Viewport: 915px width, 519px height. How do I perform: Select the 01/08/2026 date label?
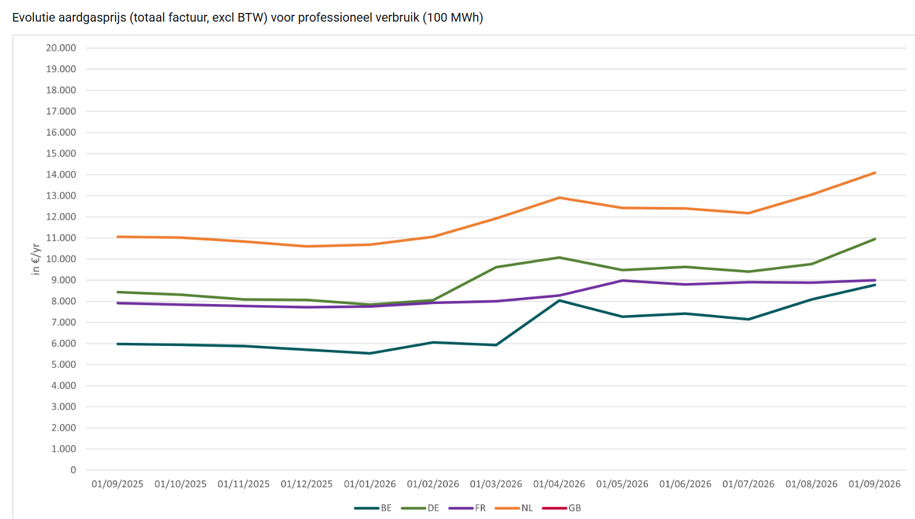[812, 484]
